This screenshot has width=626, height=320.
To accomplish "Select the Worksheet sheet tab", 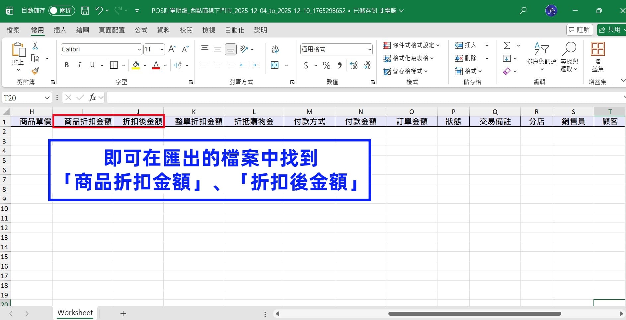I will point(75,313).
